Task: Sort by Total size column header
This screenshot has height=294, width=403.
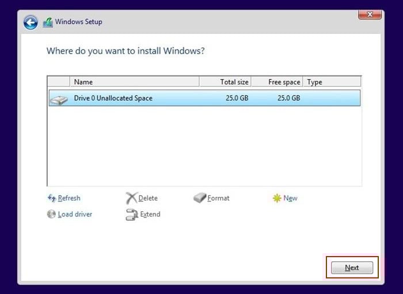Action: 226,82
